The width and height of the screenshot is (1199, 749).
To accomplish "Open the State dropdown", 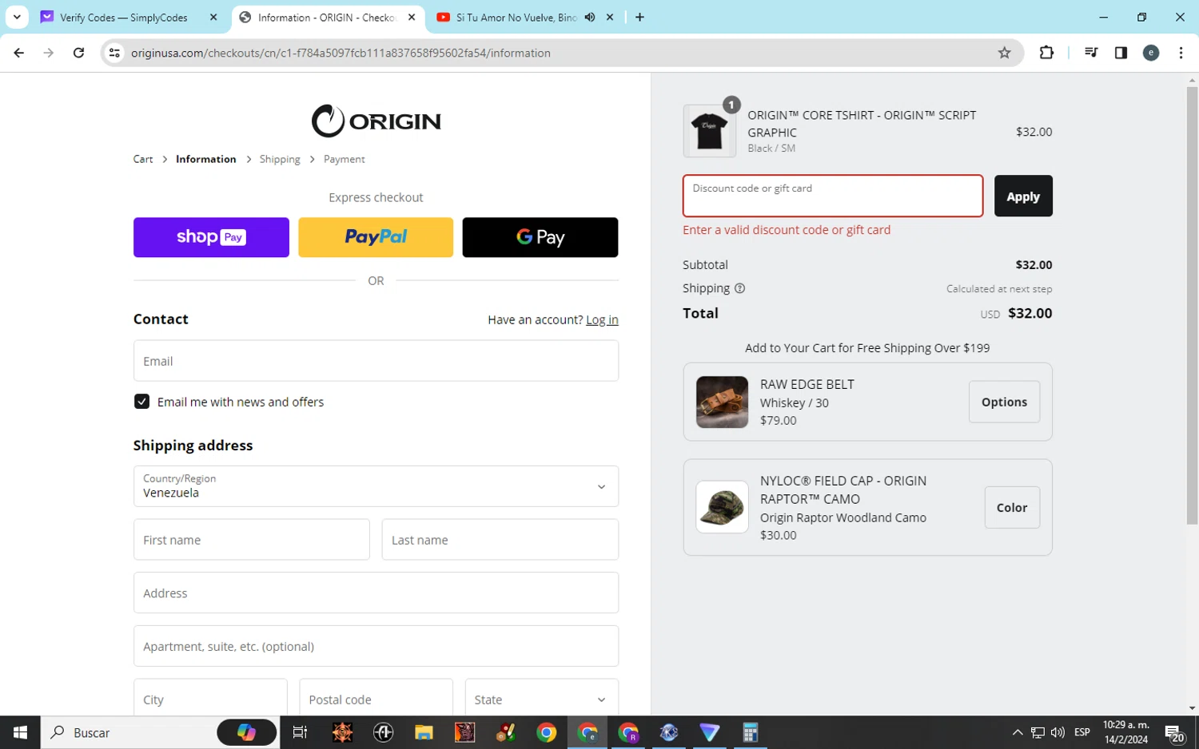I will (542, 697).
